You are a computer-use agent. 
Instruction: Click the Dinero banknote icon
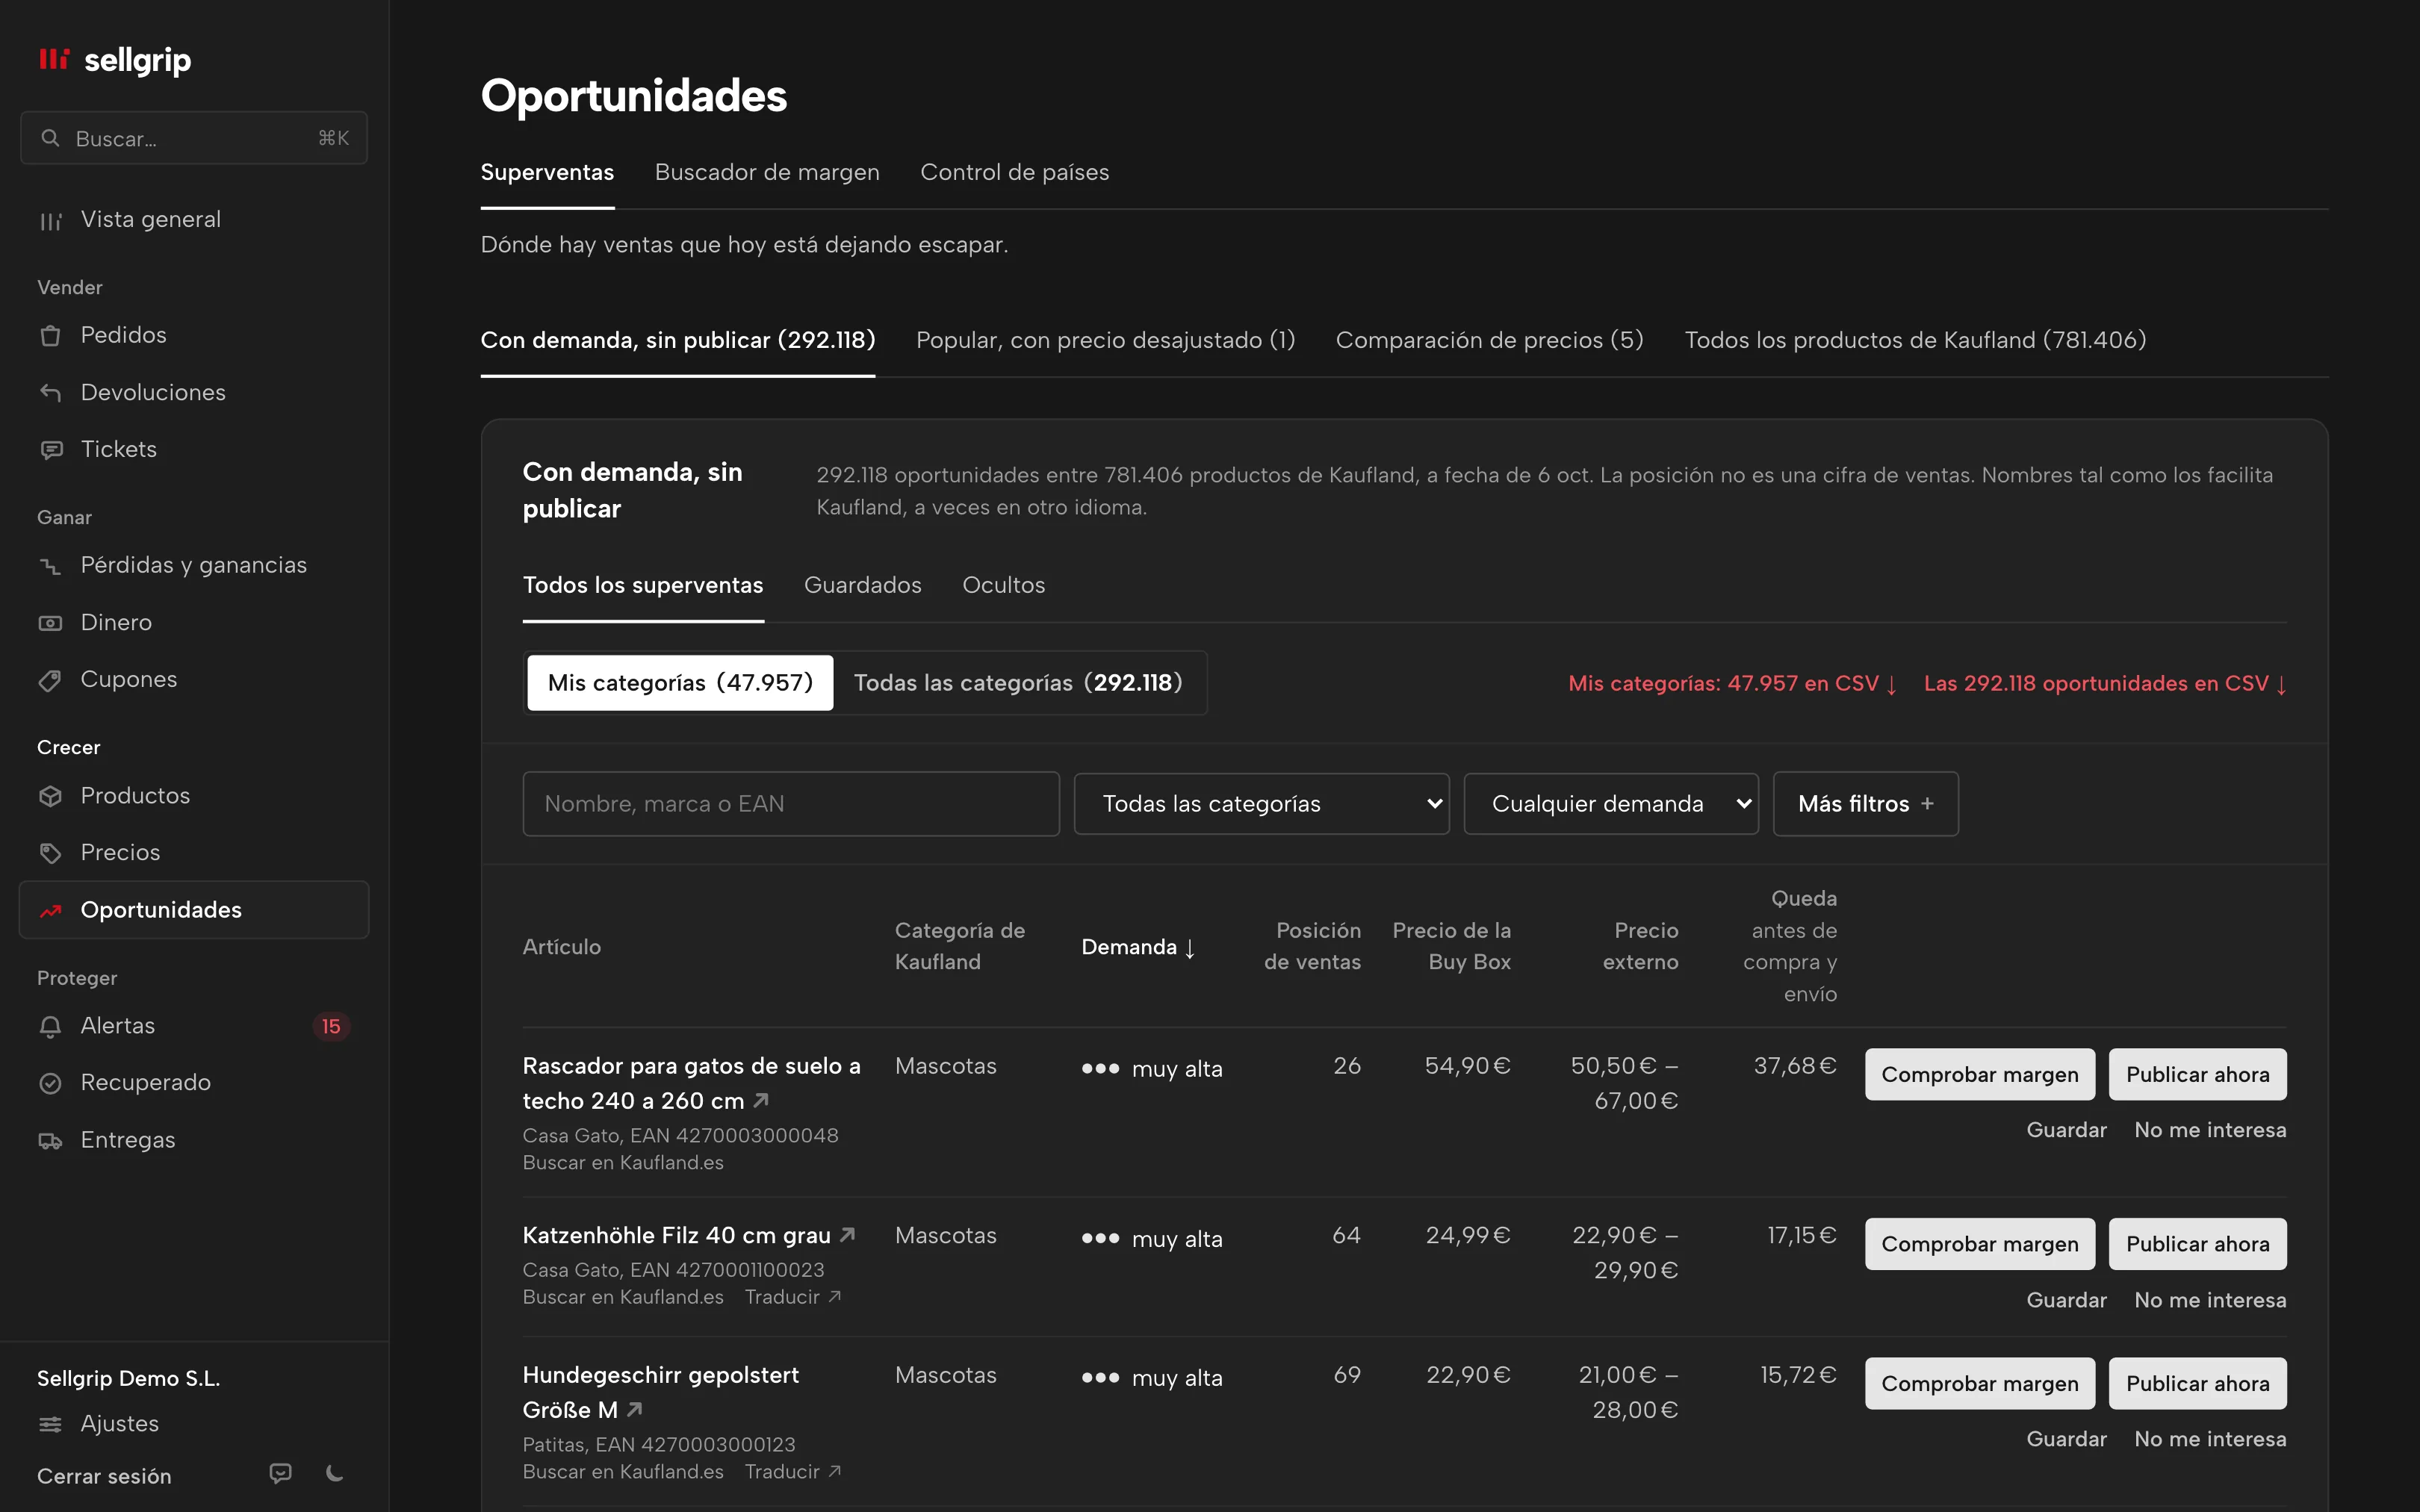coord(50,622)
